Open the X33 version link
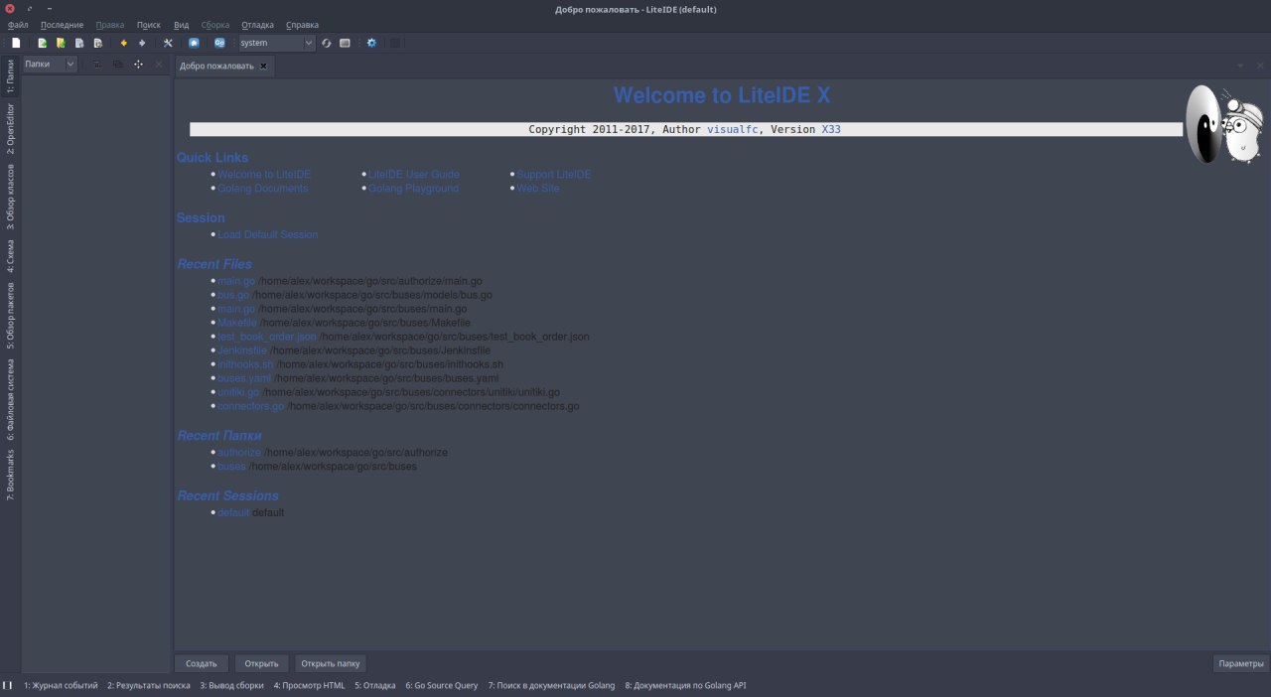The height and width of the screenshot is (697, 1271). pyautogui.click(x=831, y=129)
